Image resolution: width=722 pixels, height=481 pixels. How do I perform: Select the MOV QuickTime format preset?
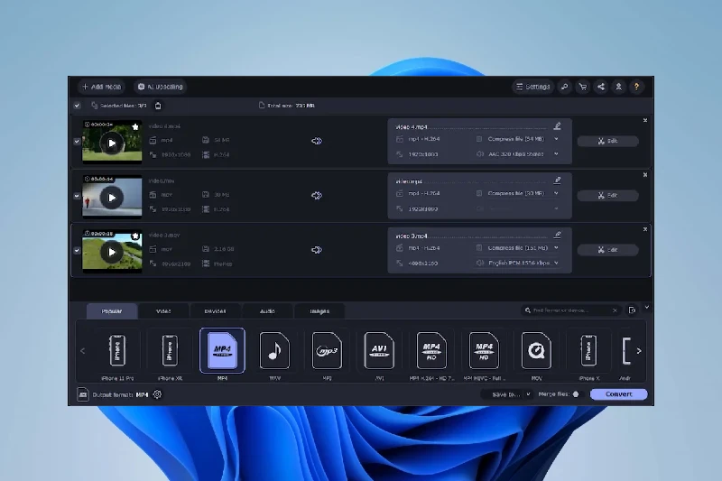coord(536,355)
